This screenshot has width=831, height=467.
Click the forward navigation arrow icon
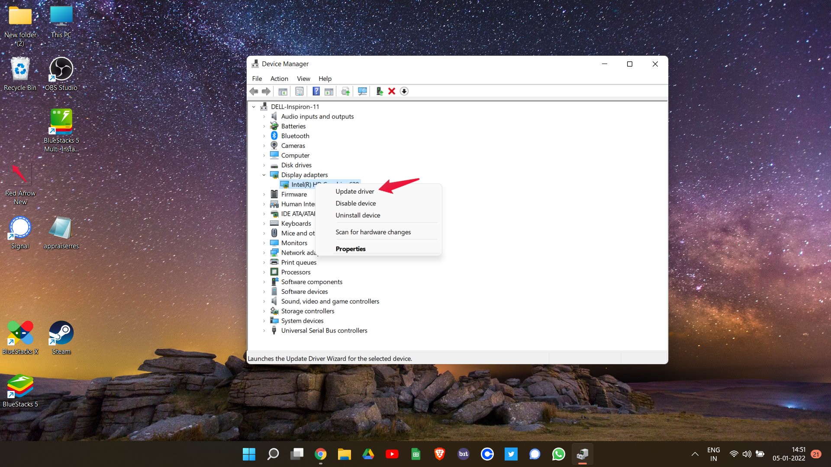(x=265, y=91)
